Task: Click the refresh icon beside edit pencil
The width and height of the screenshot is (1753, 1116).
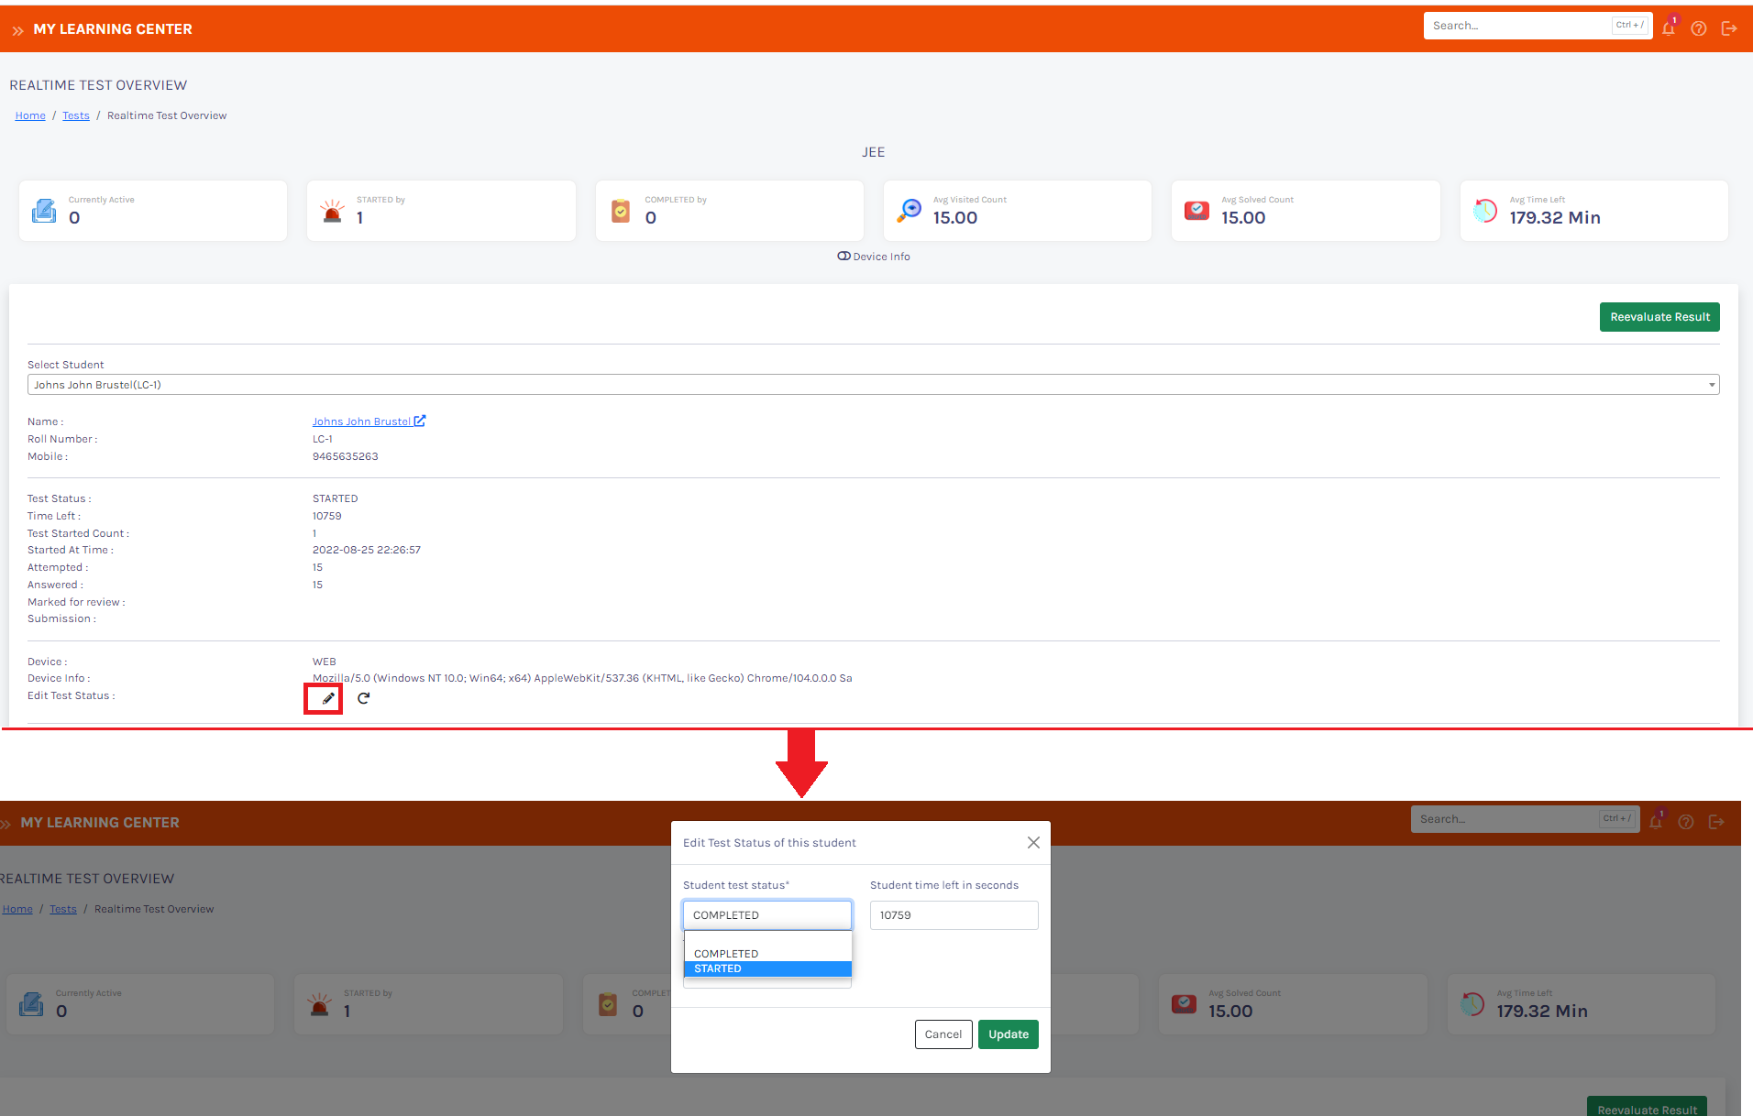Action: pos(364,698)
